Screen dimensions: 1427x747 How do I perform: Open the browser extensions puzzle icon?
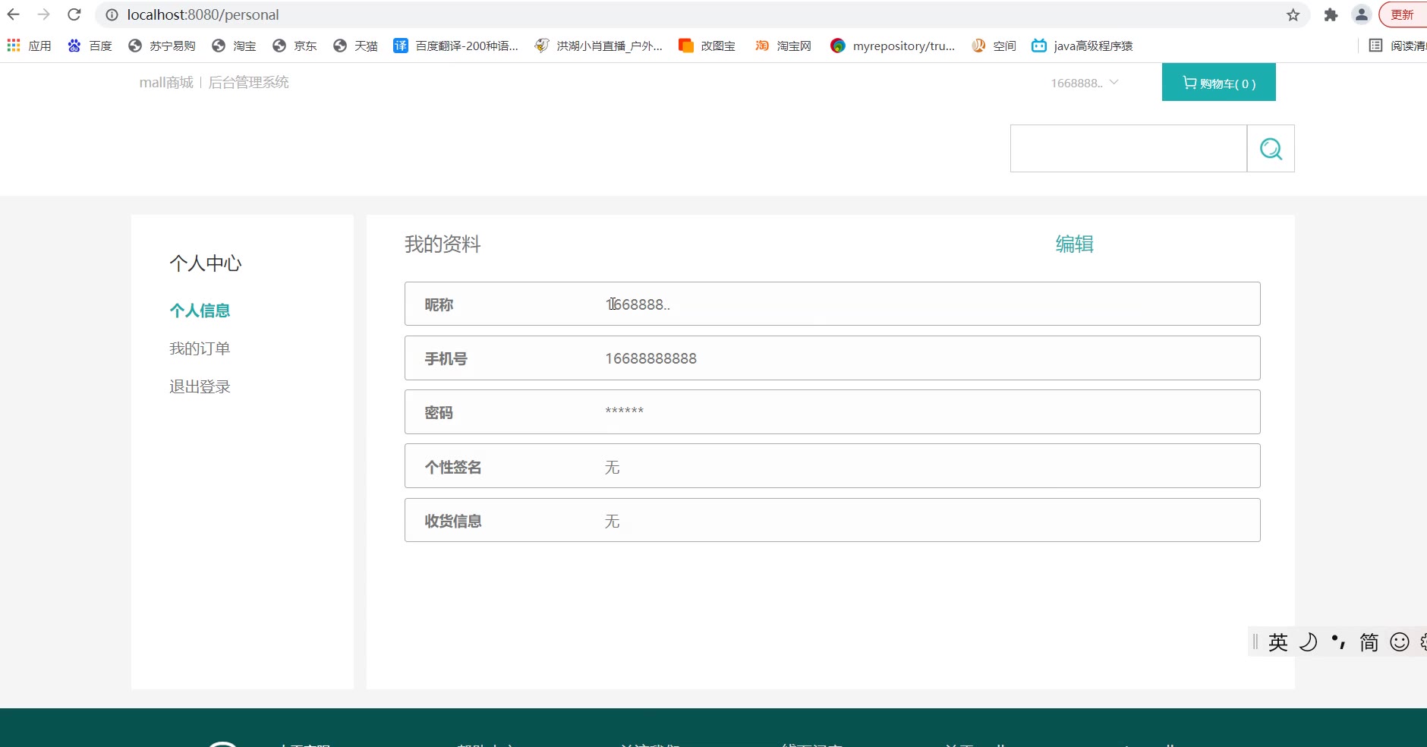coord(1331,14)
